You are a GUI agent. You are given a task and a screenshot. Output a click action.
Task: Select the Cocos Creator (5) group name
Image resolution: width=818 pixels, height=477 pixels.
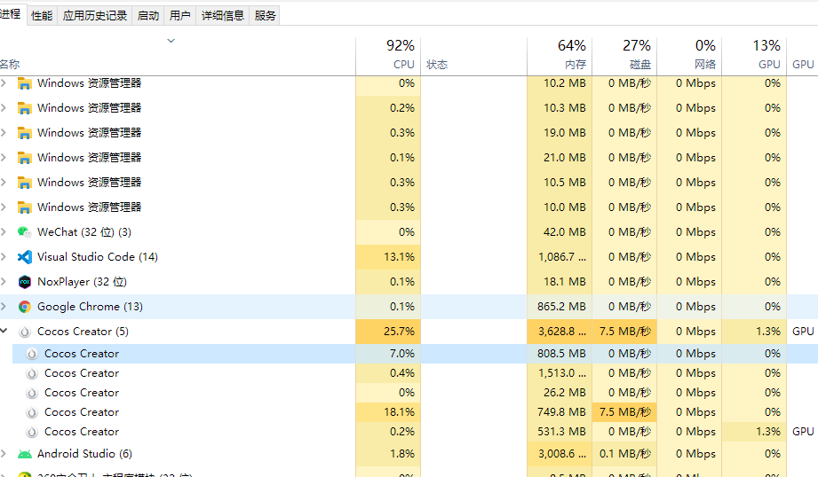click(x=83, y=332)
